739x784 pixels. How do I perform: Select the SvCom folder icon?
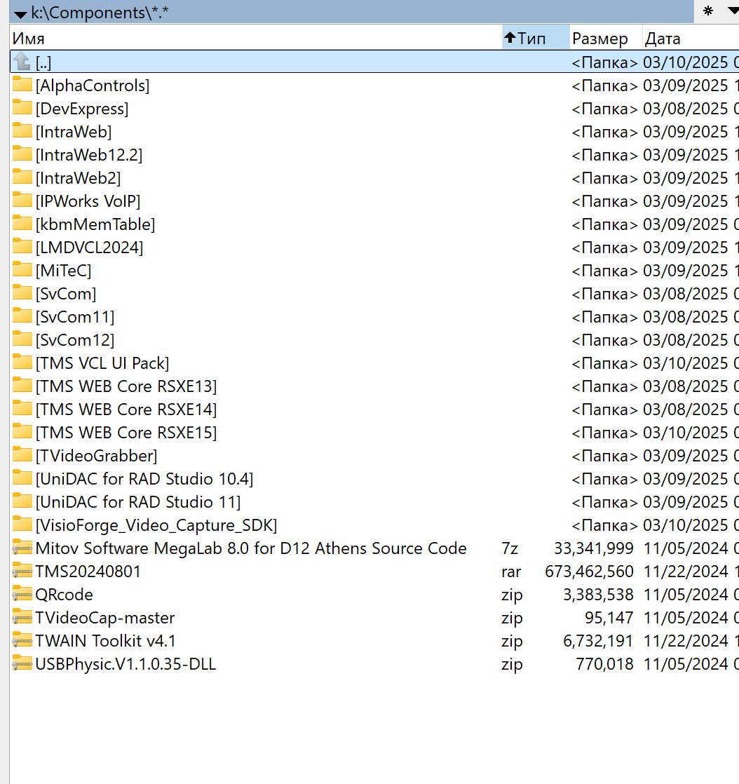tap(22, 292)
